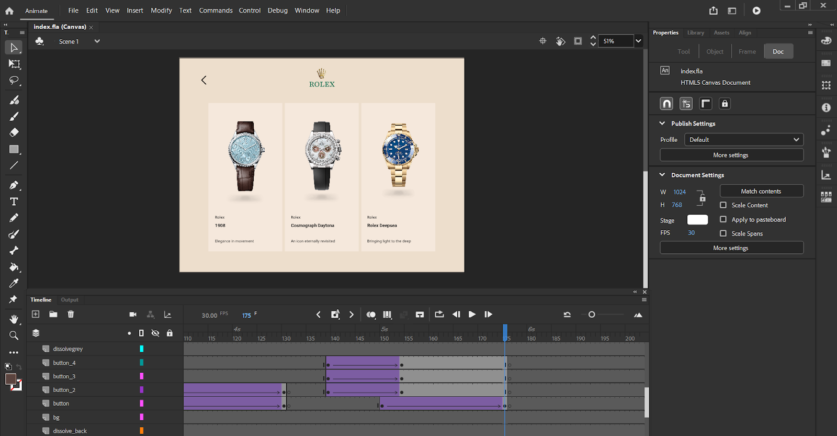The height and width of the screenshot is (436, 837).
Task: Select the Selection arrow tool
Action: pyautogui.click(x=14, y=48)
